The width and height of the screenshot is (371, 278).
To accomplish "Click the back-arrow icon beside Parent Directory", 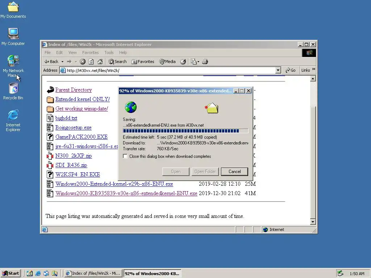I will coord(50,90).
